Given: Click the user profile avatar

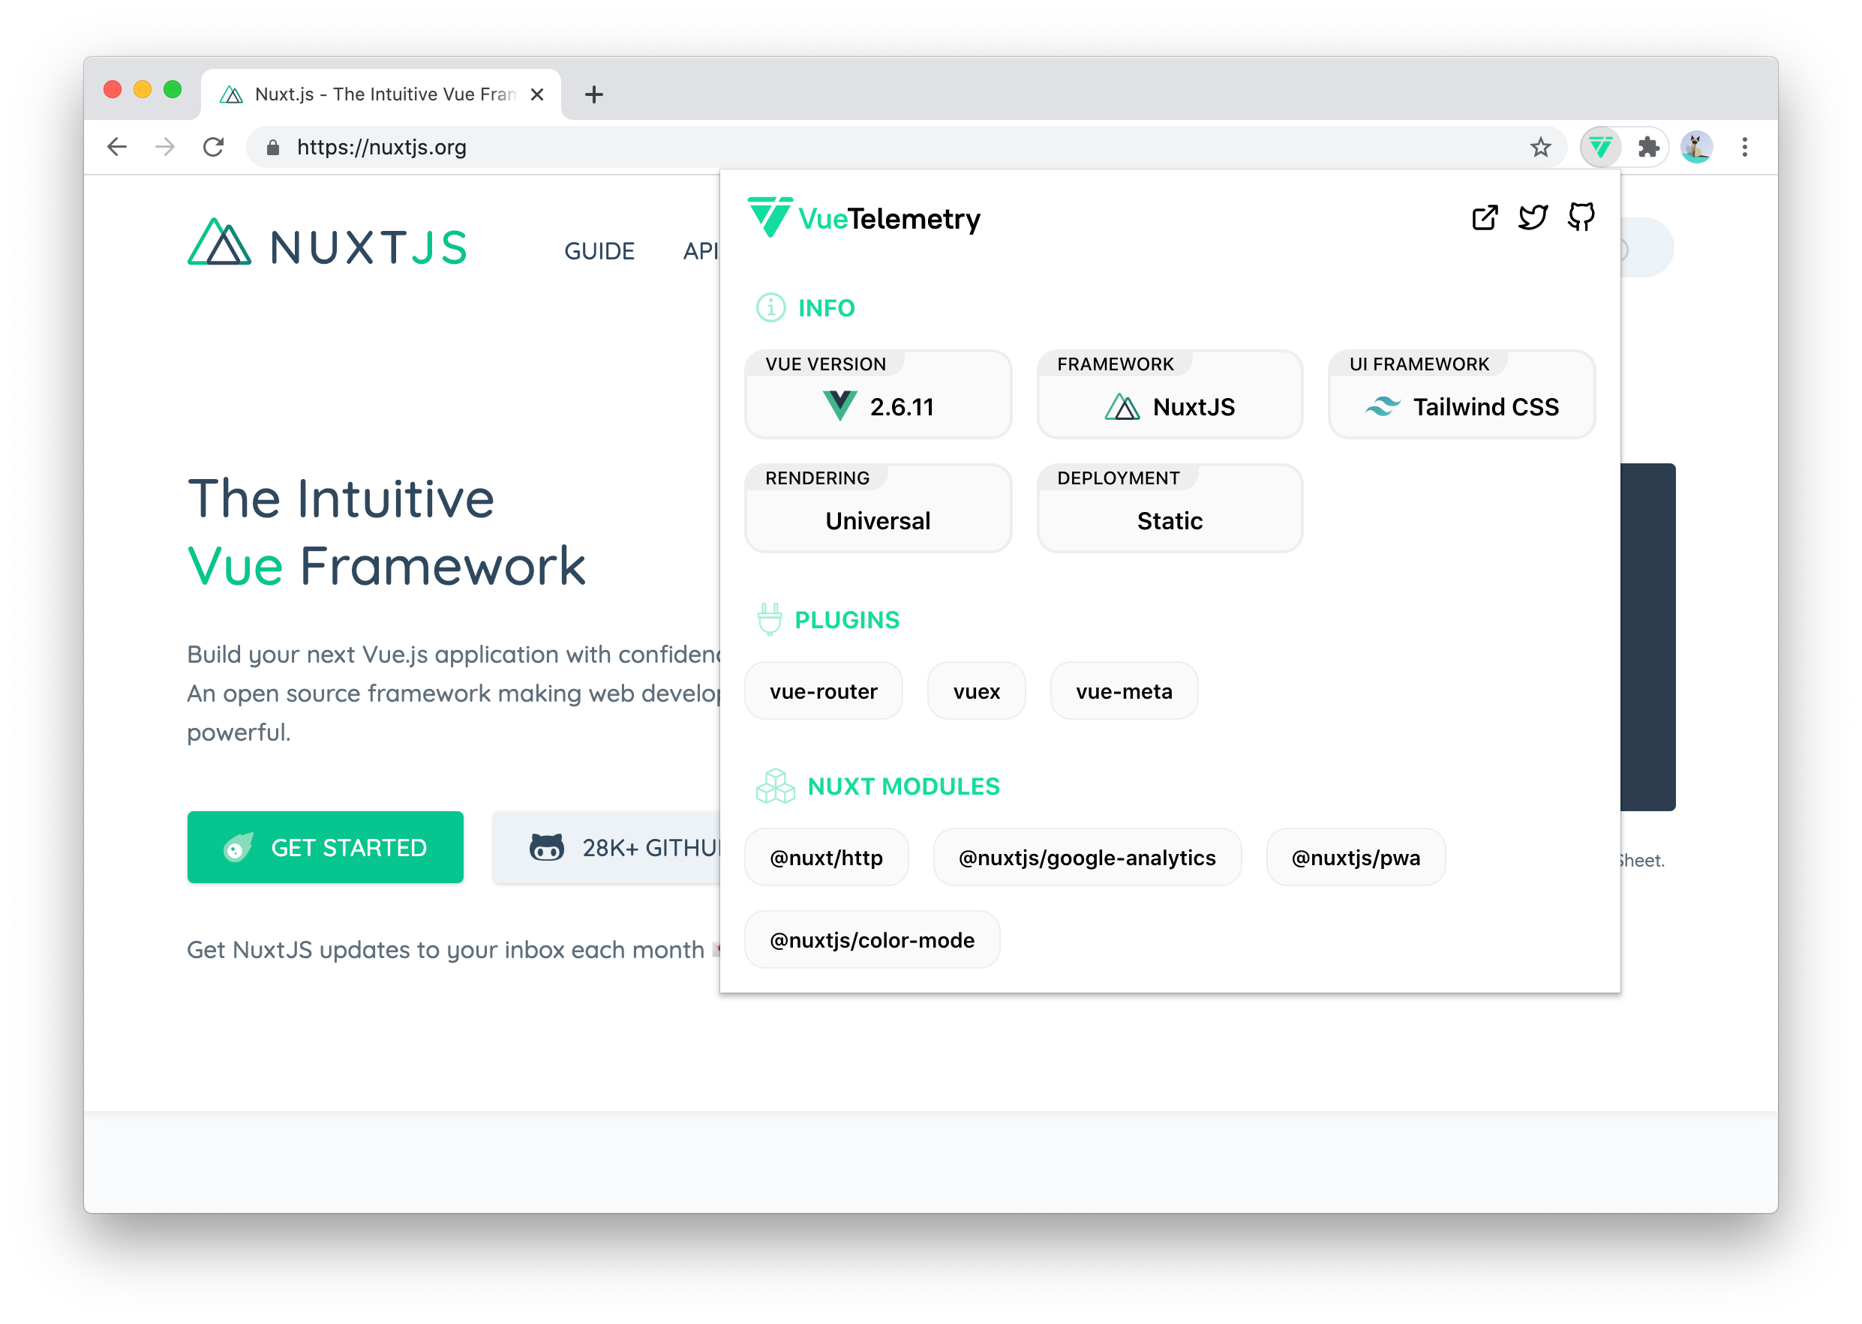Looking at the screenshot, I should [1696, 148].
